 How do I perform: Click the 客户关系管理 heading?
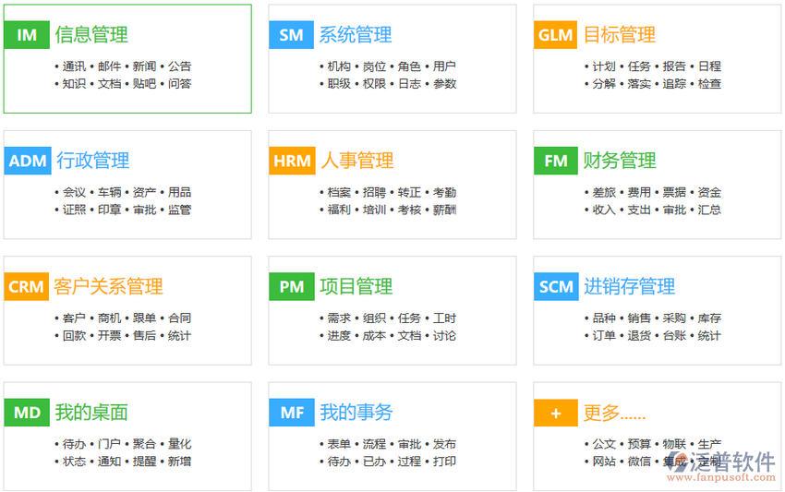coord(109,287)
